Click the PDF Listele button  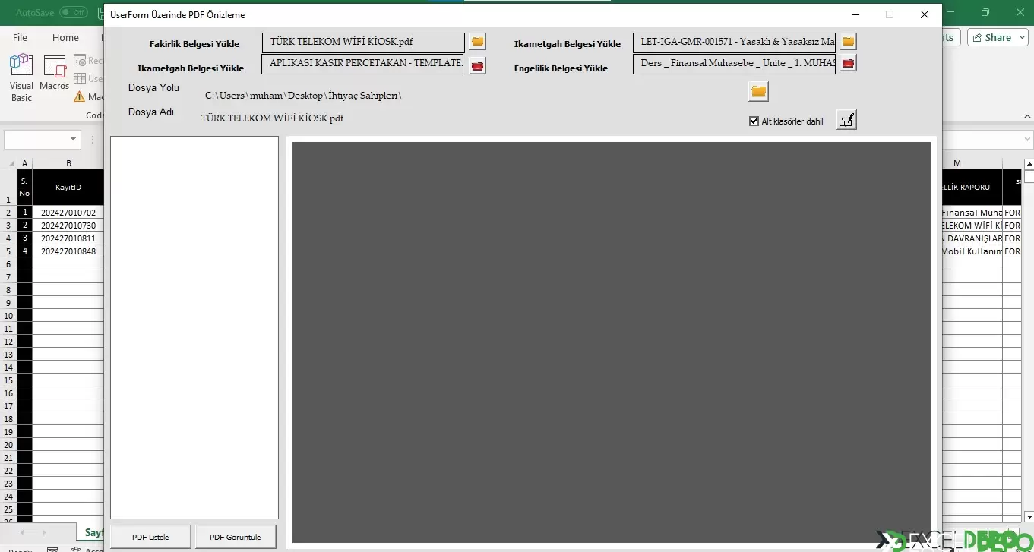[x=150, y=537]
